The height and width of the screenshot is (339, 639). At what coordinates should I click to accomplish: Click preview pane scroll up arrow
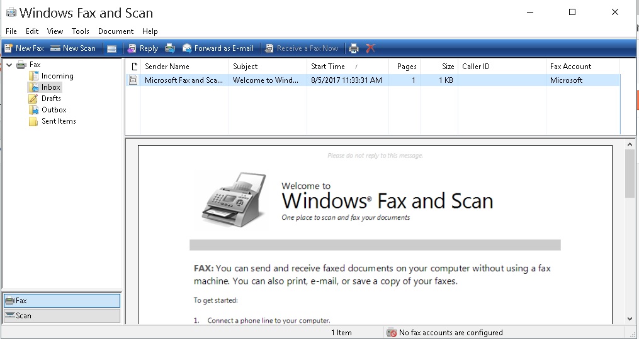(x=630, y=144)
